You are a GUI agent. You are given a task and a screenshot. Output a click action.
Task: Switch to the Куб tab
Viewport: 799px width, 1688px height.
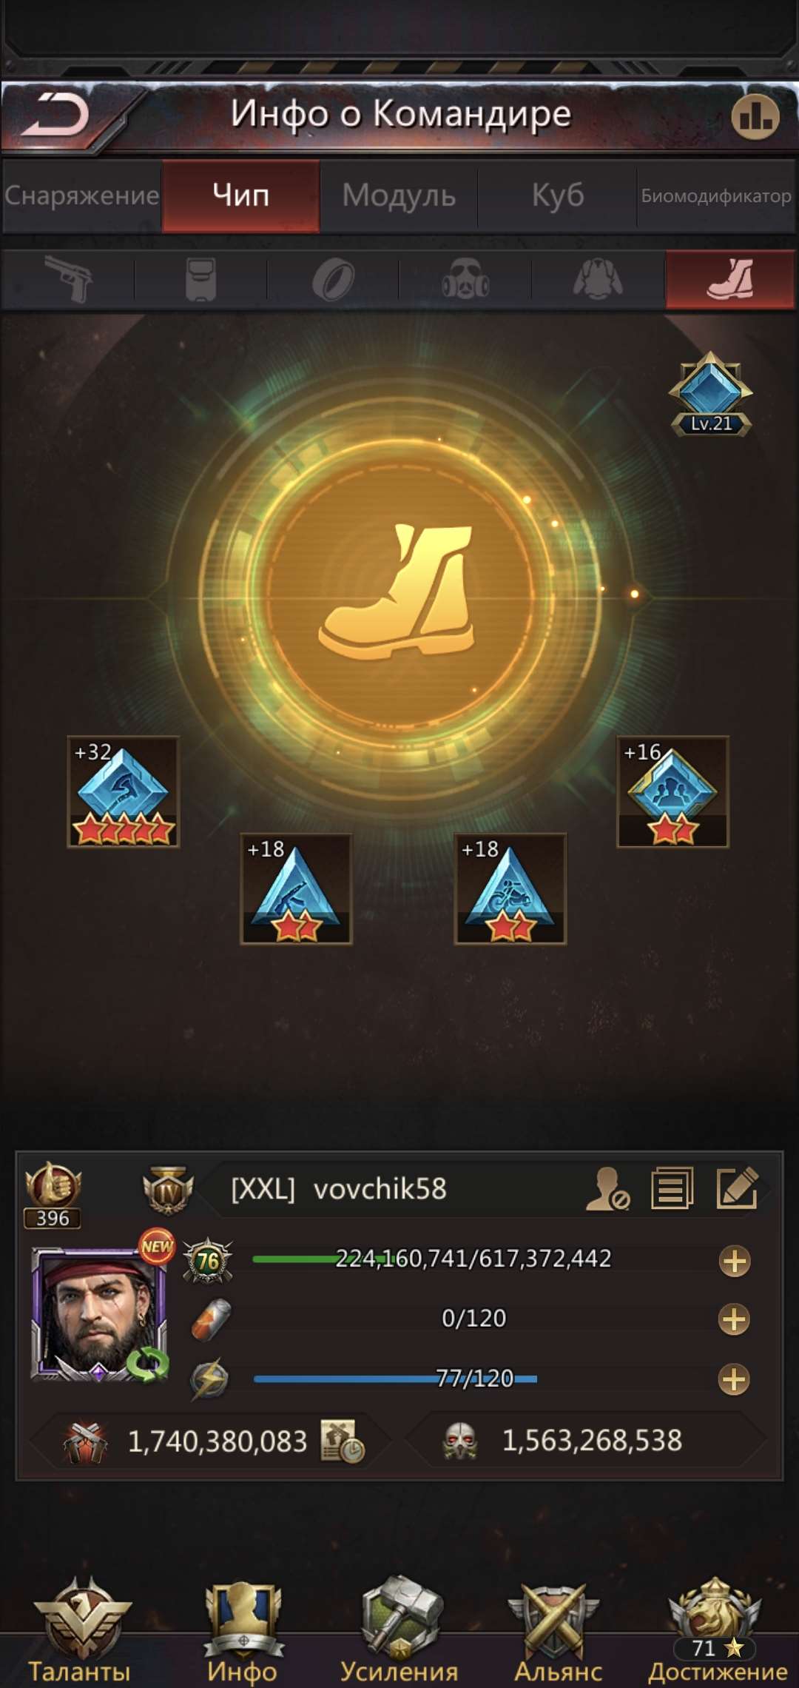(558, 195)
